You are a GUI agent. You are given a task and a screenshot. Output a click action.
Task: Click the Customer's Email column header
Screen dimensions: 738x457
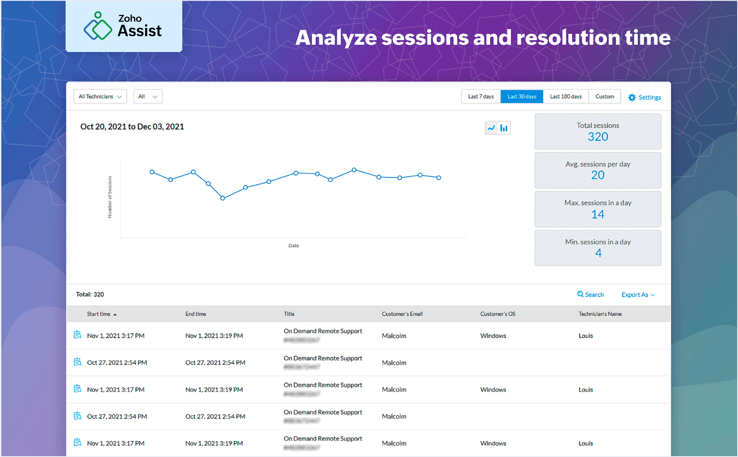coord(402,314)
